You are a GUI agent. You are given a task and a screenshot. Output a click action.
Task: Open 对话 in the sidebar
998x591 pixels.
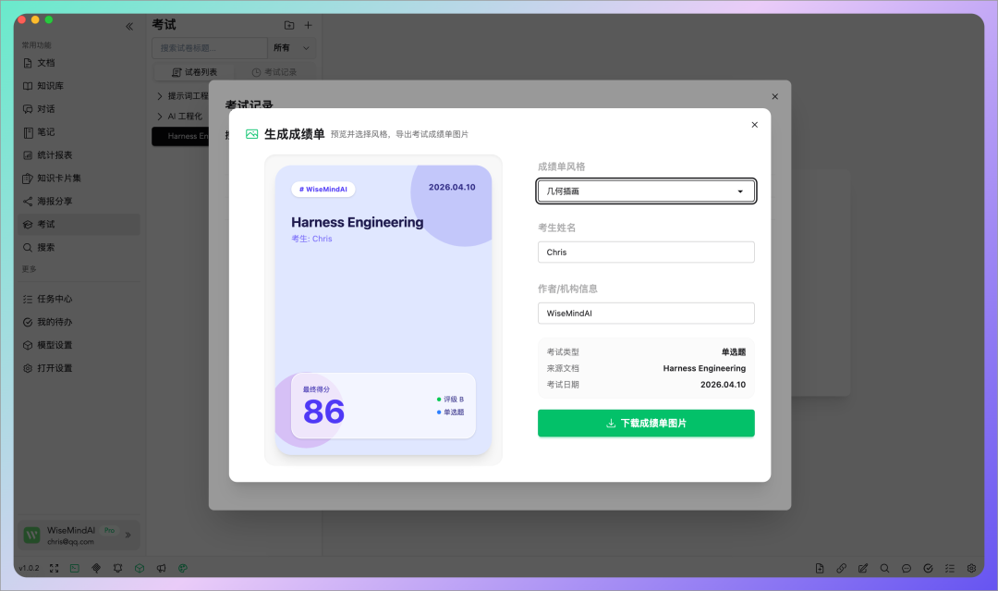(x=79, y=109)
